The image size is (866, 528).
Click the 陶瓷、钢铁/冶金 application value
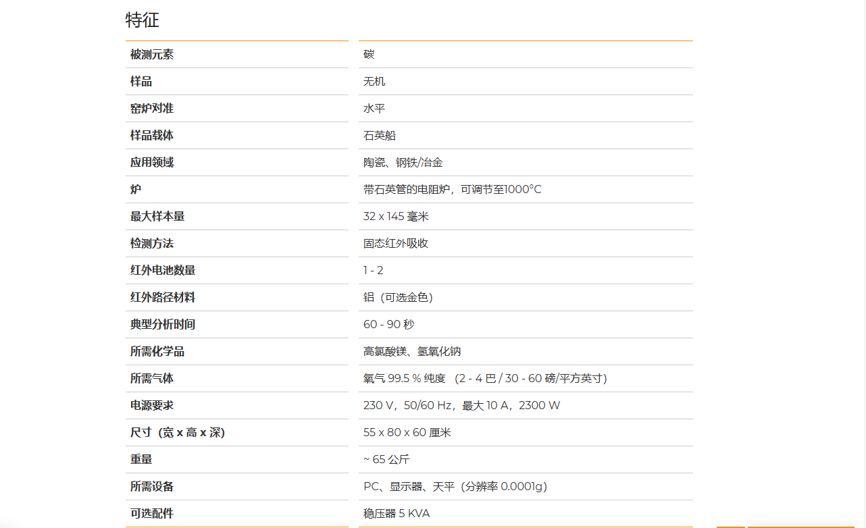pyautogui.click(x=403, y=163)
